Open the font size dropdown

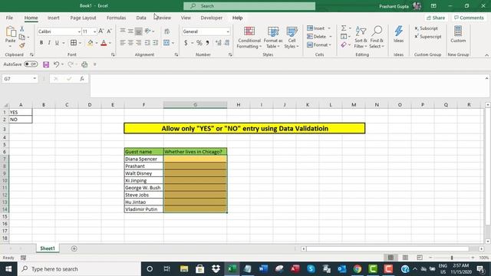tap(94, 31)
